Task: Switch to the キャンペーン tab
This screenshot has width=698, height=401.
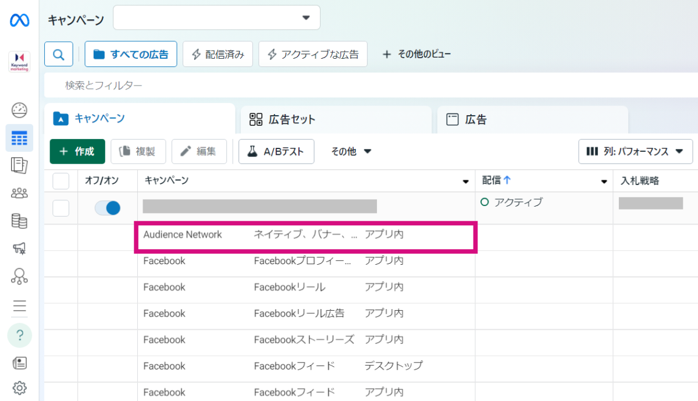Action: (140, 119)
